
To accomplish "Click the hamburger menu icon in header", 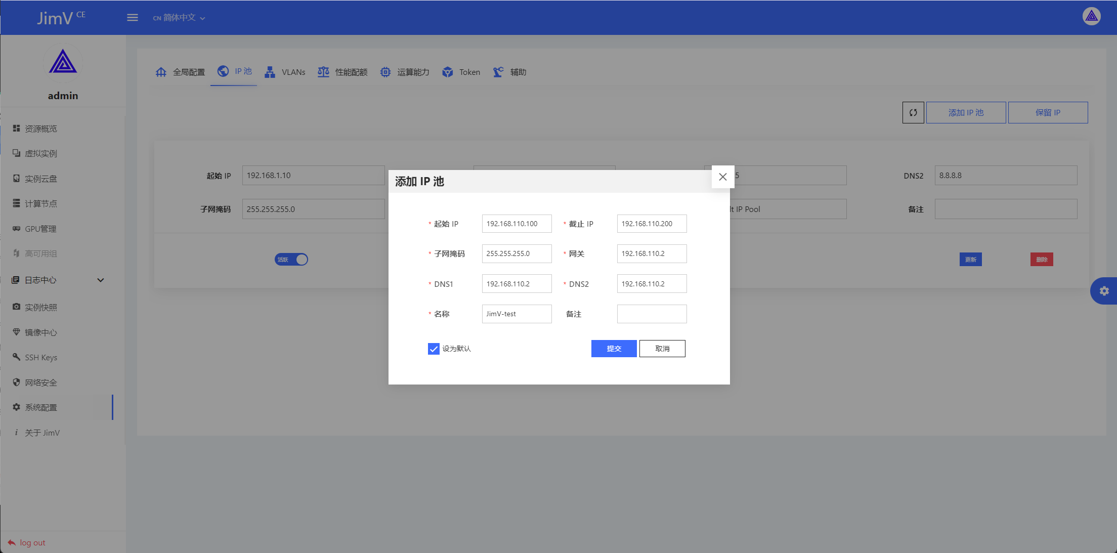I will 133,18.
